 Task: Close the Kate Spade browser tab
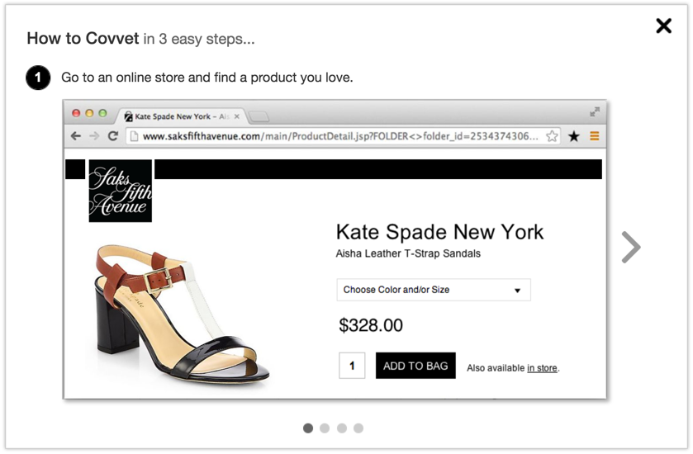tap(237, 117)
